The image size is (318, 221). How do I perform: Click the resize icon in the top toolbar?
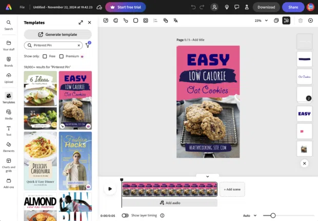click(x=106, y=21)
